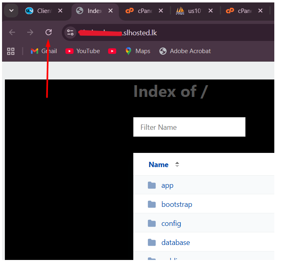Viewport: 293px width, 277px height.
Task: Click the Filter Name input field
Action: point(189,127)
